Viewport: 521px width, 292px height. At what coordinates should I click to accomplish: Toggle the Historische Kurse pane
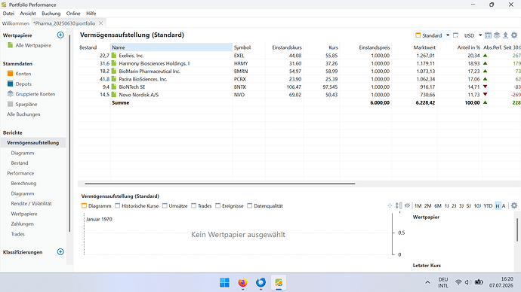point(137,206)
